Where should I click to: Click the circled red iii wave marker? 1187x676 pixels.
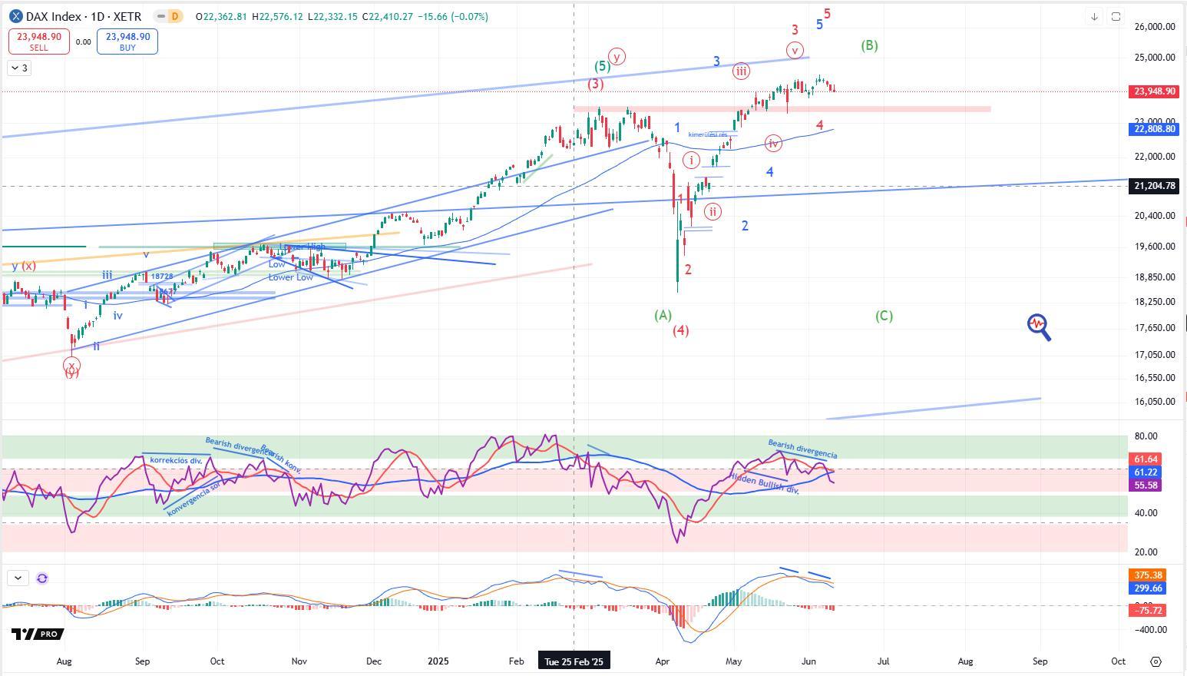[x=741, y=71]
